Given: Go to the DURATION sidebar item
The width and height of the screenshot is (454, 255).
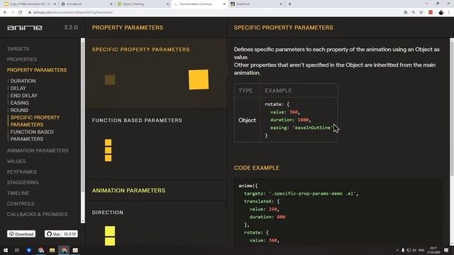Looking at the screenshot, I should 23,81.
